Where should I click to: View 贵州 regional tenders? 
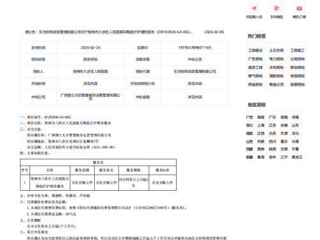point(260,149)
